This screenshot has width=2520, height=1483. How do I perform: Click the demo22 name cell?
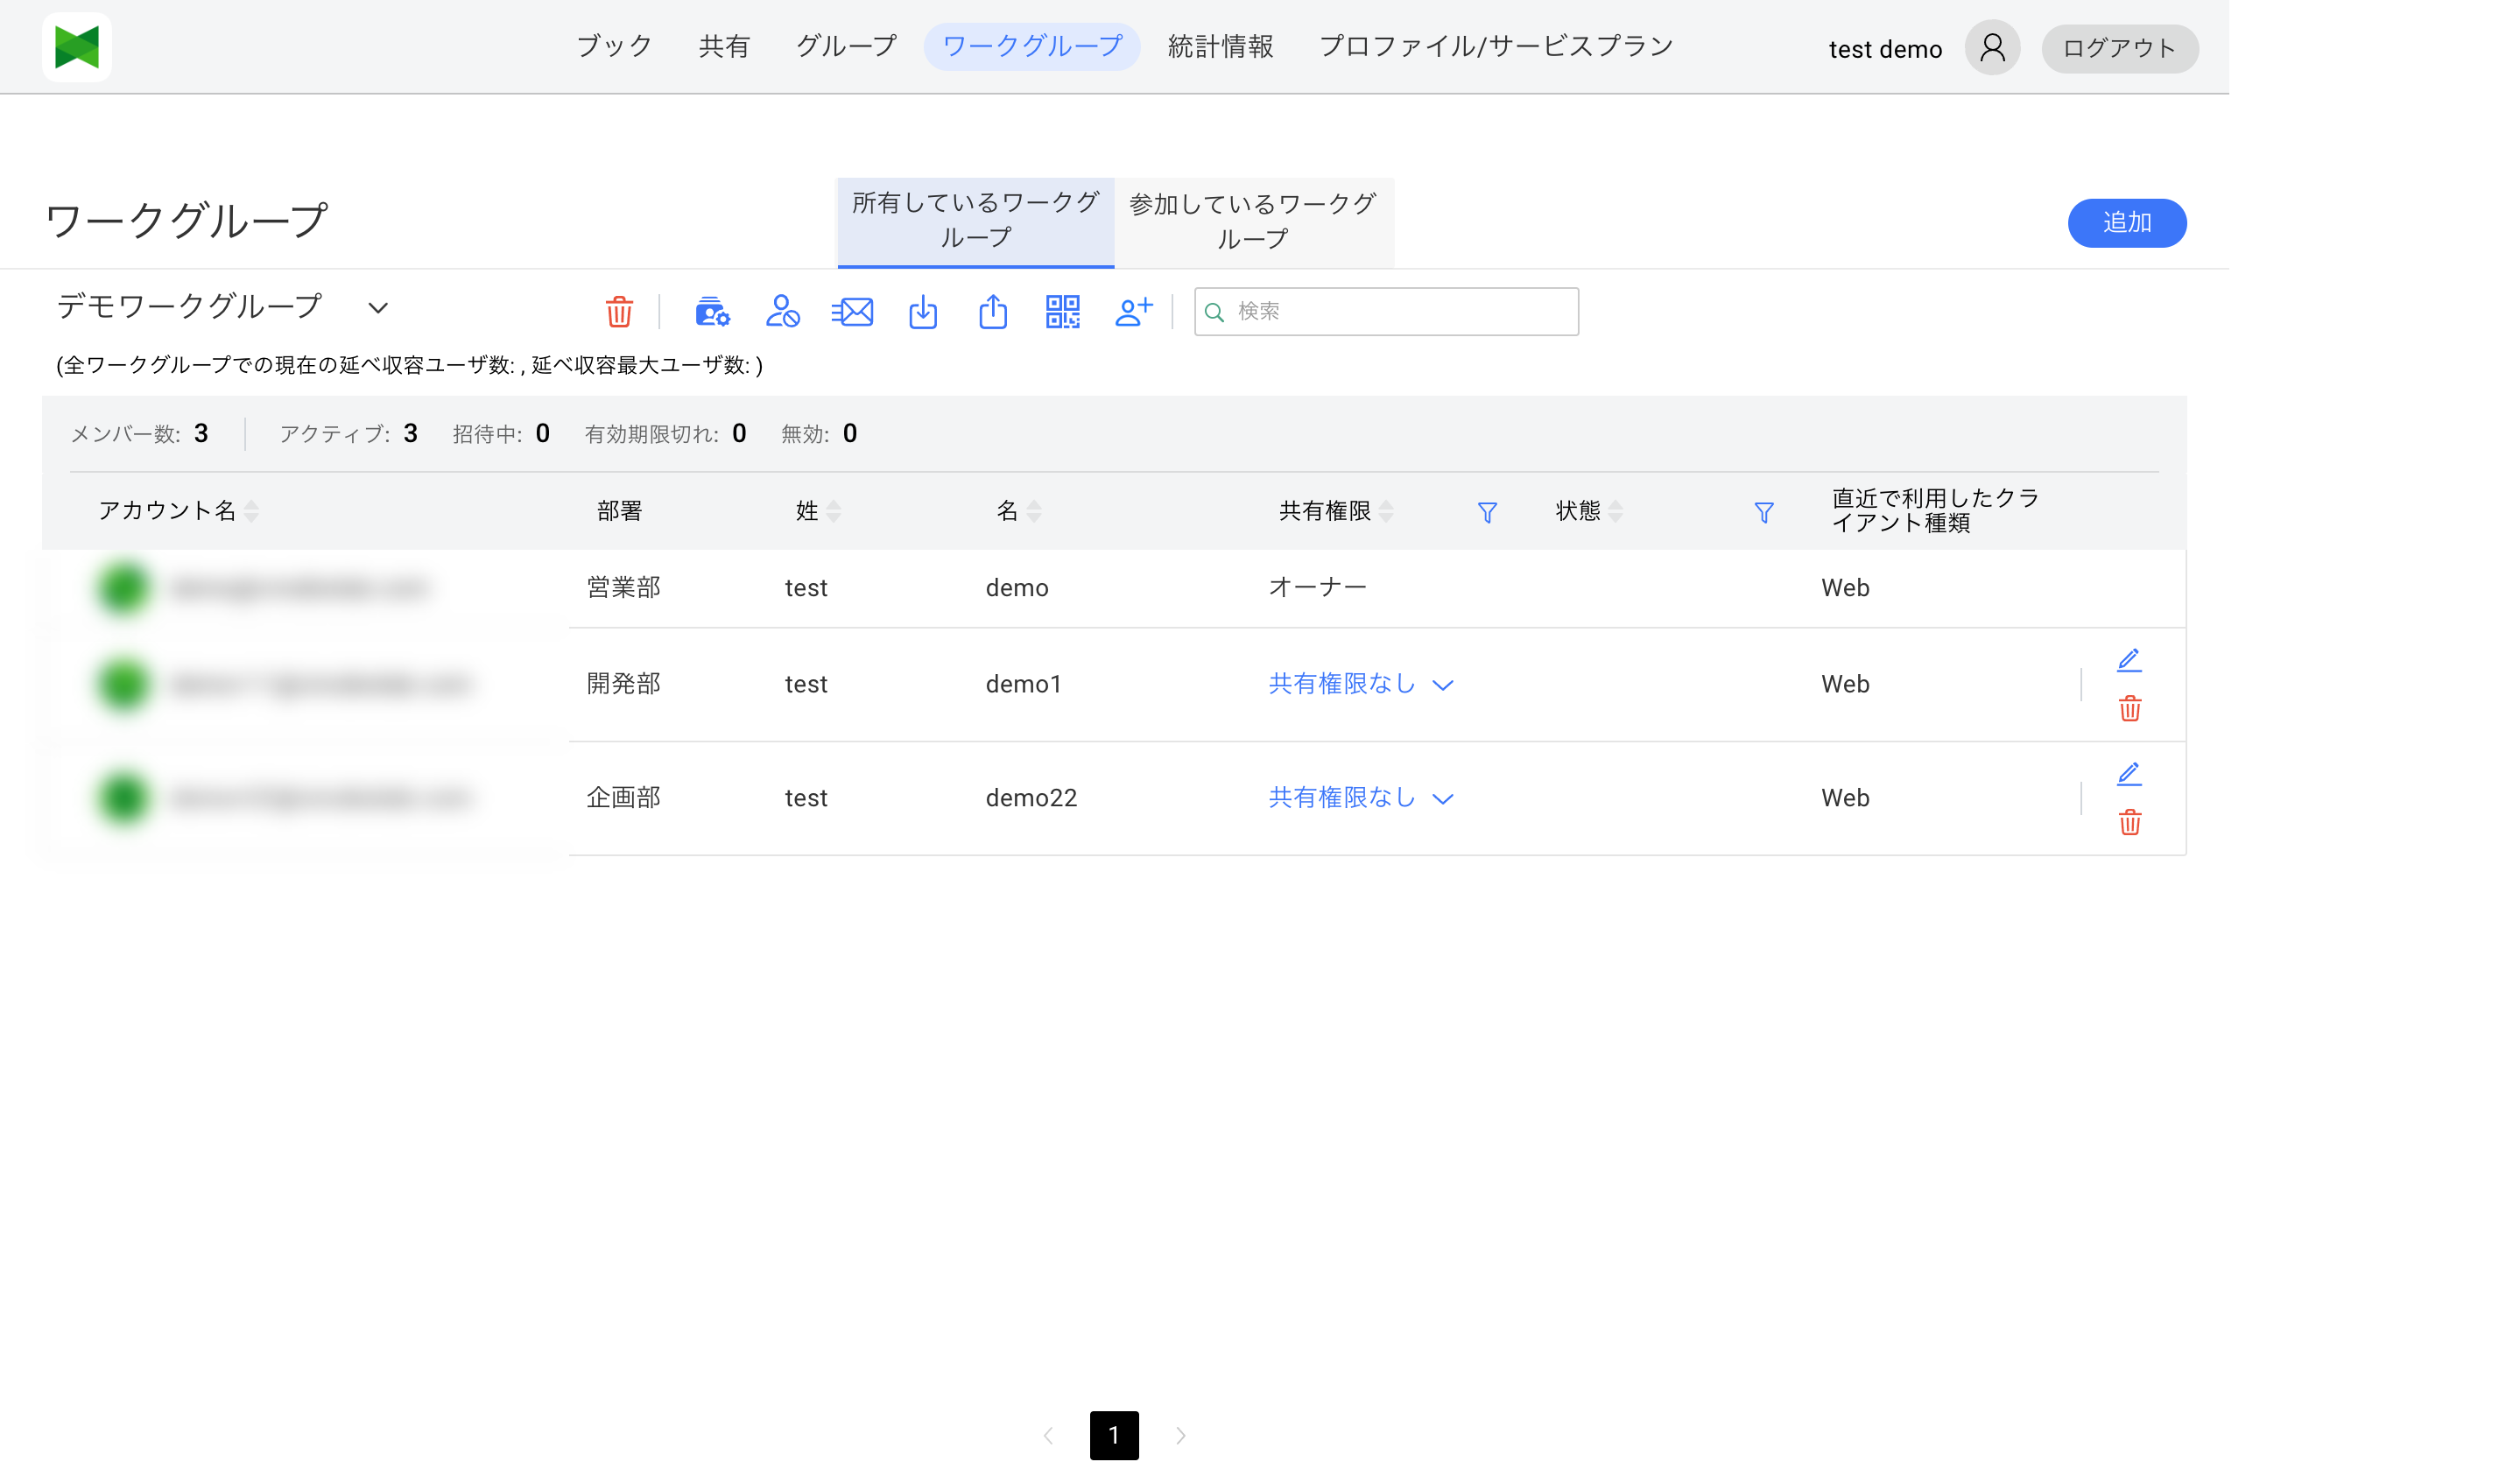1031,799
